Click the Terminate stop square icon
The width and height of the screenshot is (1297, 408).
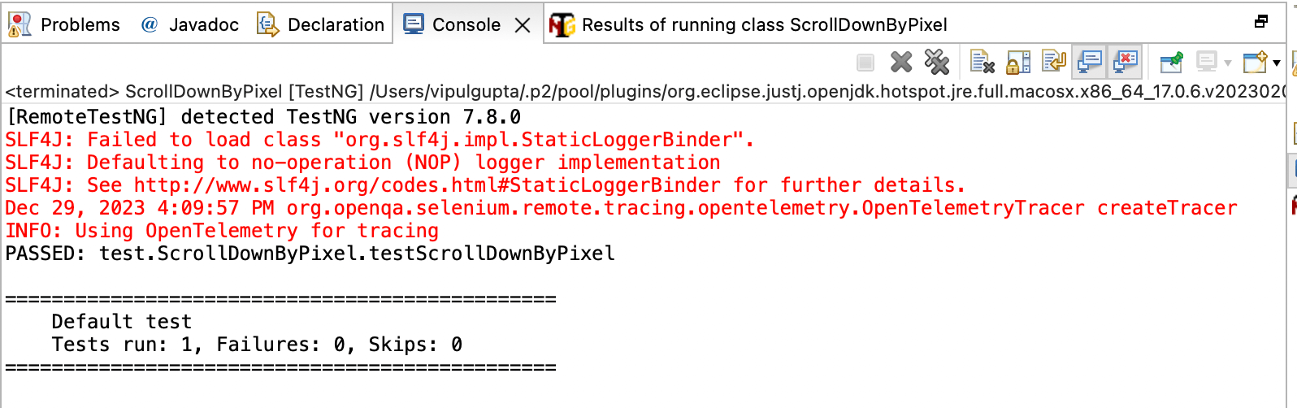point(865,63)
